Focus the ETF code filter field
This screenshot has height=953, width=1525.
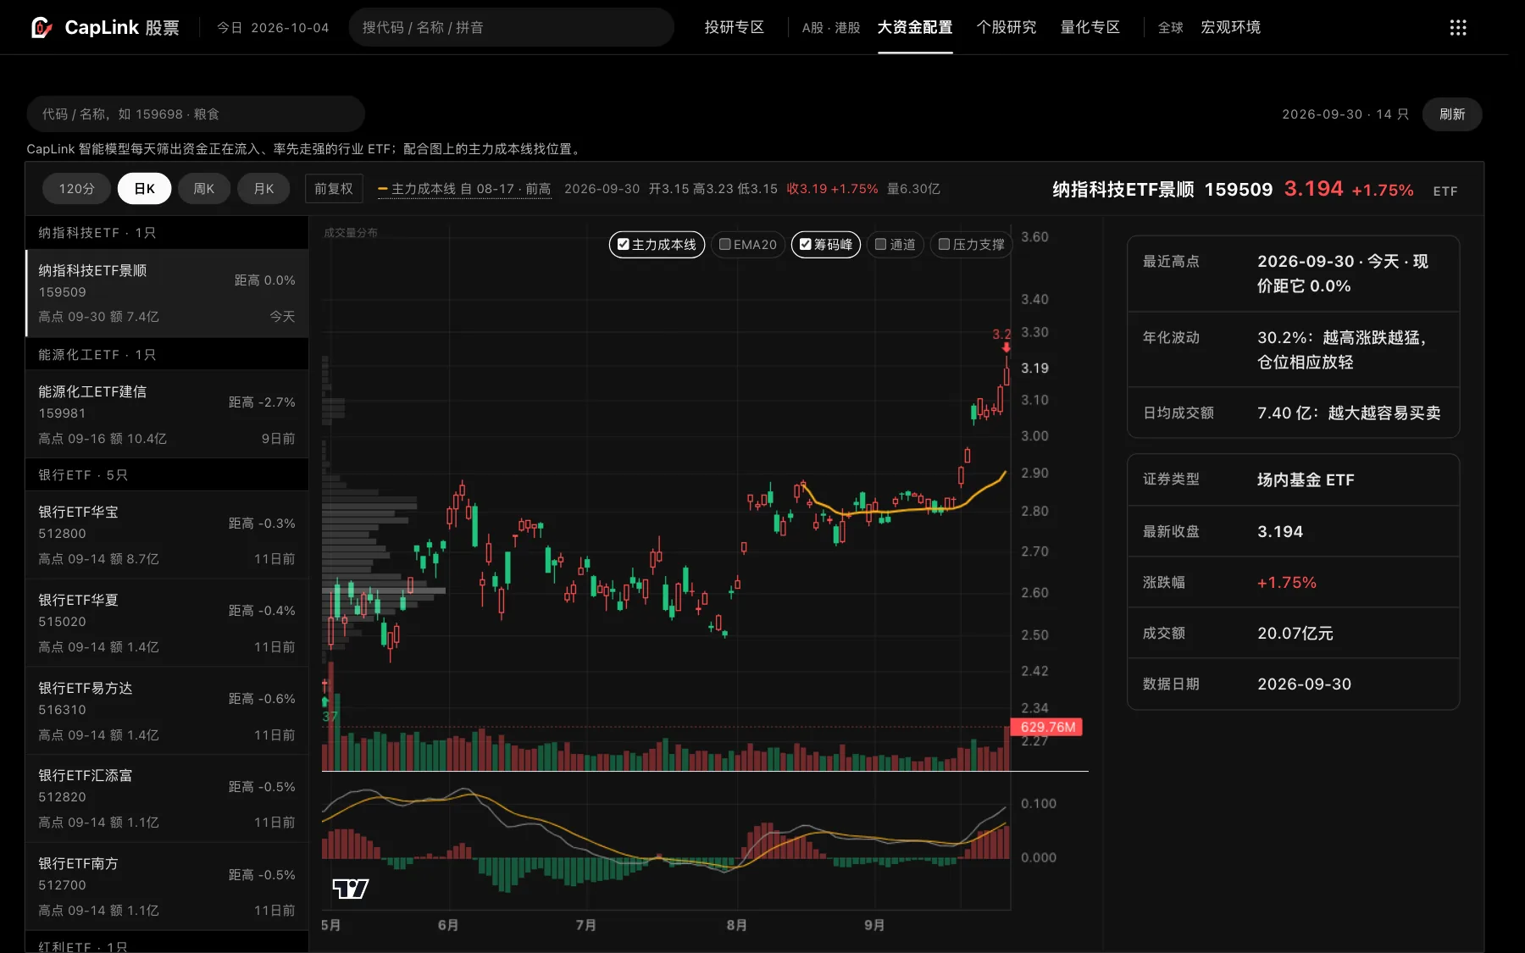195,114
